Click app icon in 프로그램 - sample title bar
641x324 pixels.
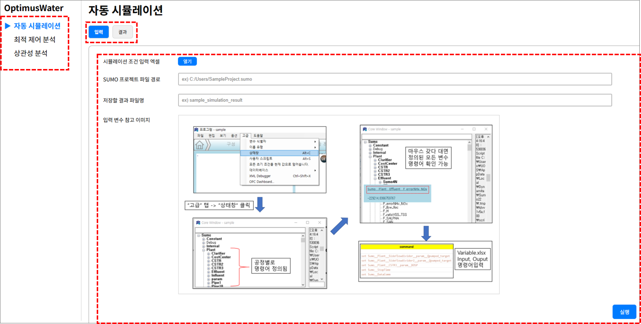pos(196,129)
